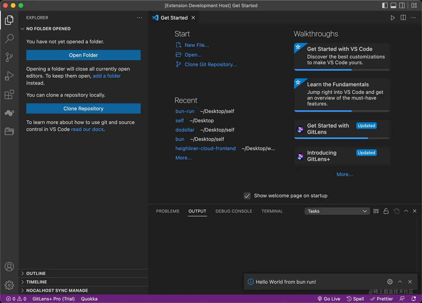Open the editor more actions ellipsis
This screenshot has height=303, width=422.
413,18
